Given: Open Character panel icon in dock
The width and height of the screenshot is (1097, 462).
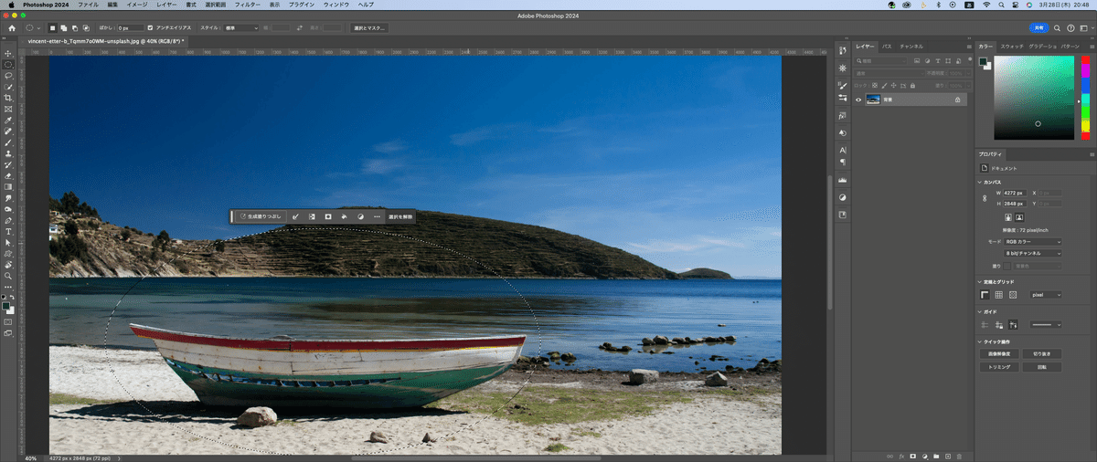Looking at the screenshot, I should click(842, 150).
